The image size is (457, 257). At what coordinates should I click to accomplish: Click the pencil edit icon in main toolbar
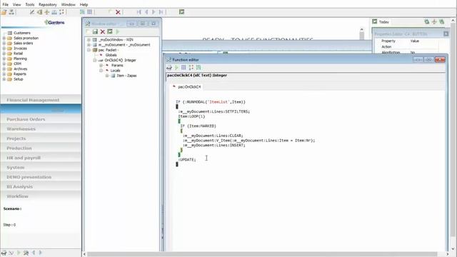click(x=32, y=12)
